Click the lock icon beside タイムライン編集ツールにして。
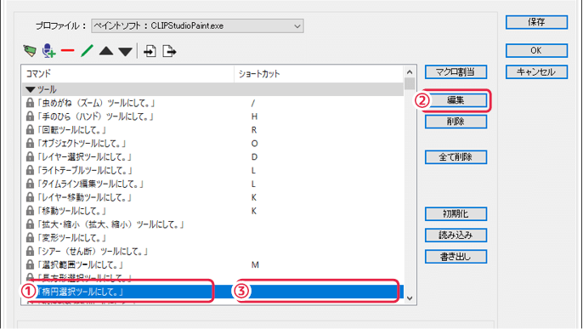The height and width of the screenshot is (329, 583). (30, 184)
